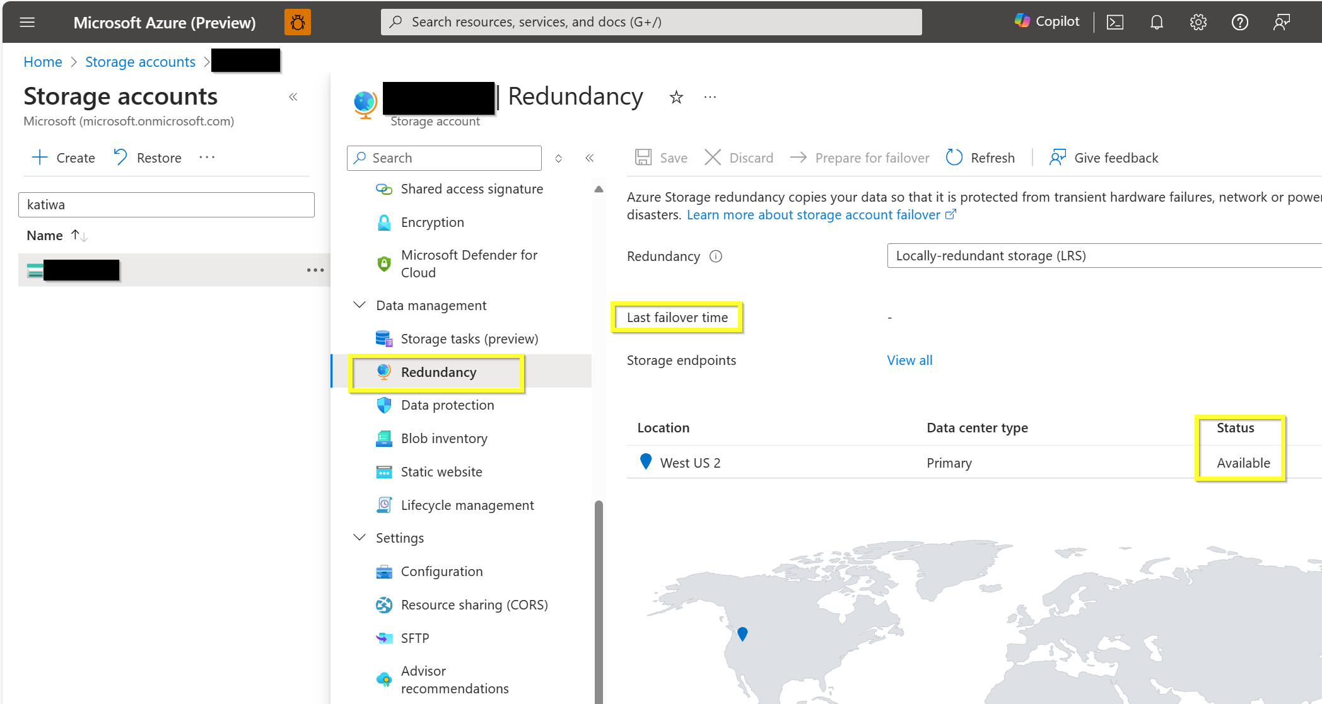The image size is (1322, 704).
Task: Open Blob inventory
Action: 444,439
